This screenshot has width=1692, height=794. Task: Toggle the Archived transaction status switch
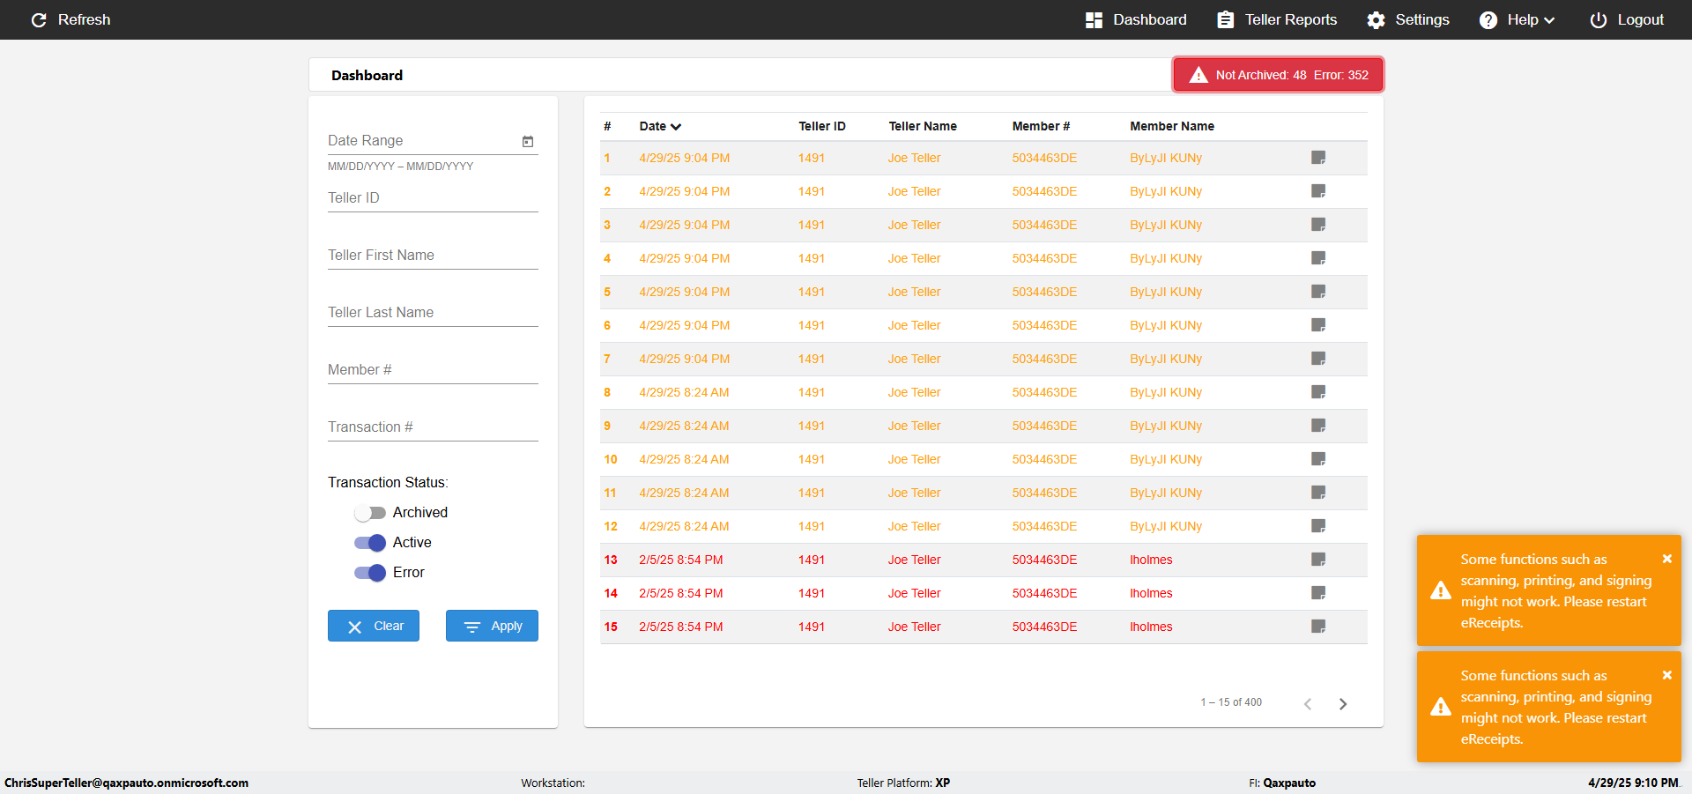[370, 513]
